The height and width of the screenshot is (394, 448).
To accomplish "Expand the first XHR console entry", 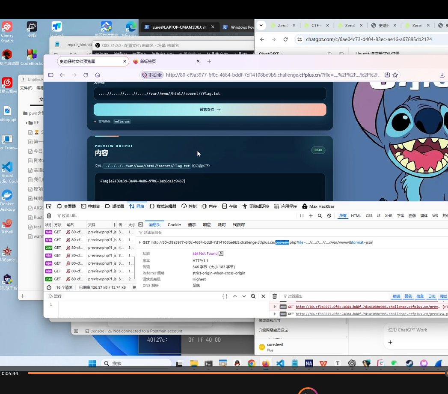I will (x=275, y=307).
